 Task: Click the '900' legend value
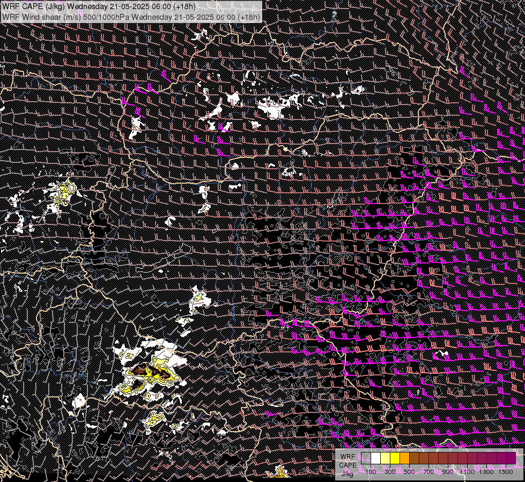coord(448,472)
